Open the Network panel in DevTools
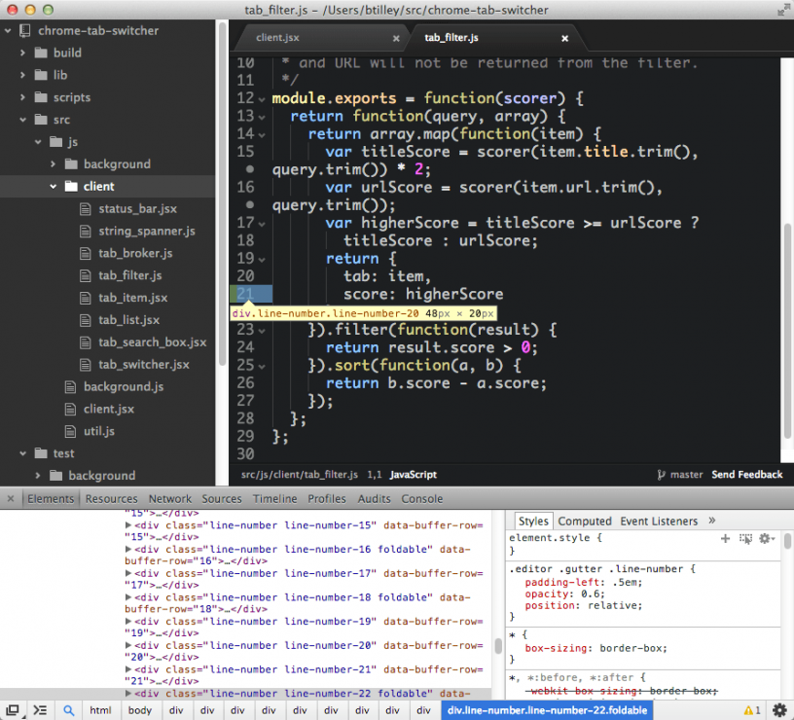The height and width of the screenshot is (720, 794). pyautogui.click(x=169, y=498)
